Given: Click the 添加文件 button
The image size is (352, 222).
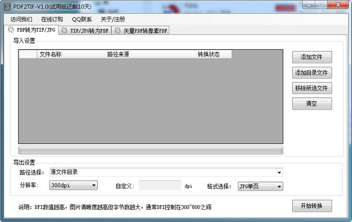Looking at the screenshot, I should coord(312,57).
